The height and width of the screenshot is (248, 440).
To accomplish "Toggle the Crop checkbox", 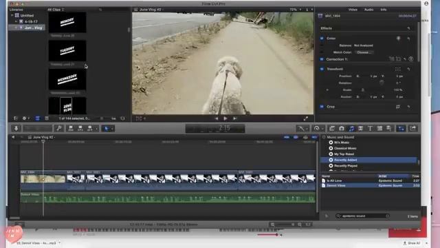I will point(322,107).
